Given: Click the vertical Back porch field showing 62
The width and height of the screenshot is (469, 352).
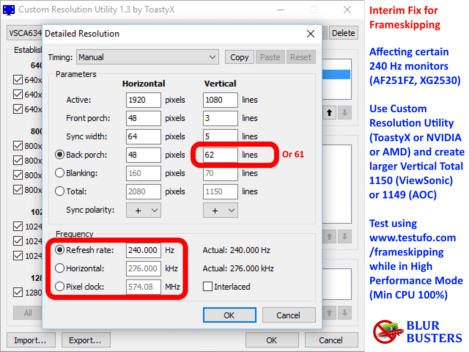Looking at the screenshot, I should click(x=221, y=155).
